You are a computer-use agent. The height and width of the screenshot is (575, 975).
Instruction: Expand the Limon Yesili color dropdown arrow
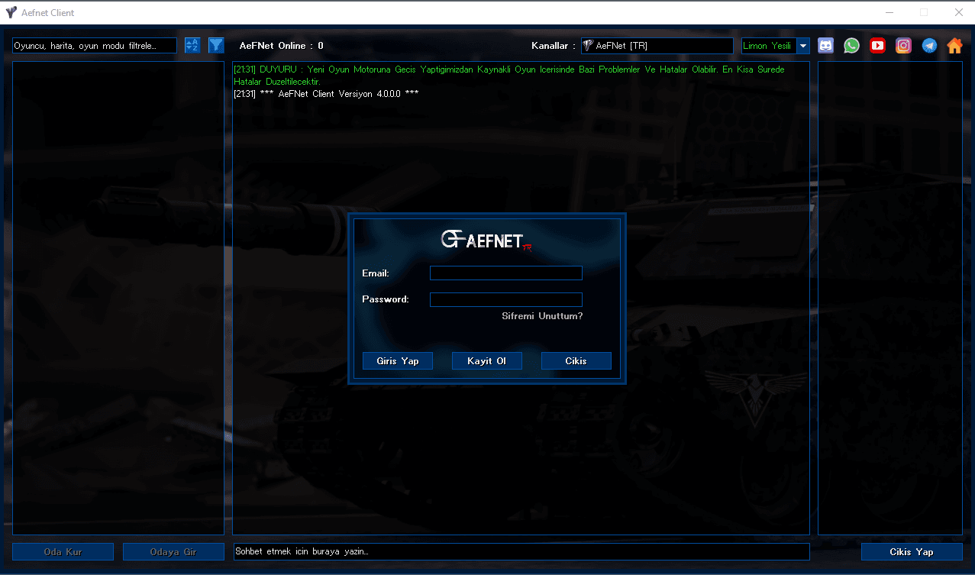coord(803,46)
